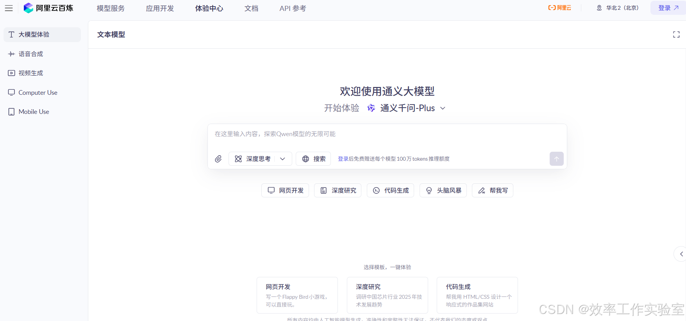Viewport: 686px width, 321px height.
Task: Open the 华北2（北京）region selector
Action: (x=618, y=8)
